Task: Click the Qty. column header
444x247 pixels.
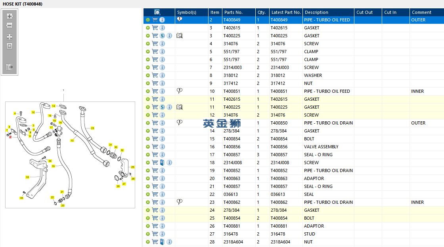Action: (x=262, y=12)
